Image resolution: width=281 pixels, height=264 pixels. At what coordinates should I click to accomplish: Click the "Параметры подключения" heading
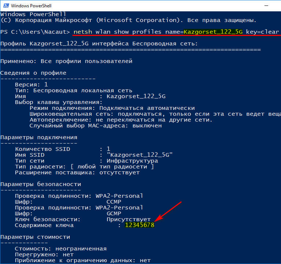coord(39,137)
